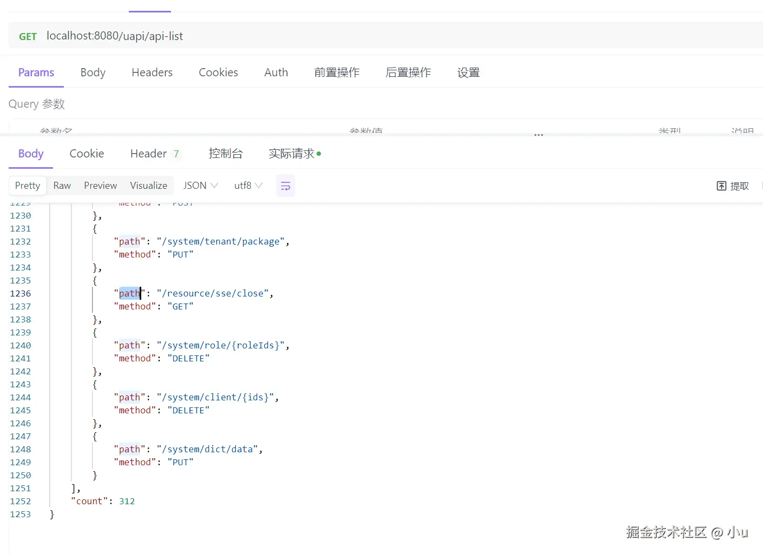The height and width of the screenshot is (554, 763).
Task: Open the 后置操作 tab
Action: point(408,72)
